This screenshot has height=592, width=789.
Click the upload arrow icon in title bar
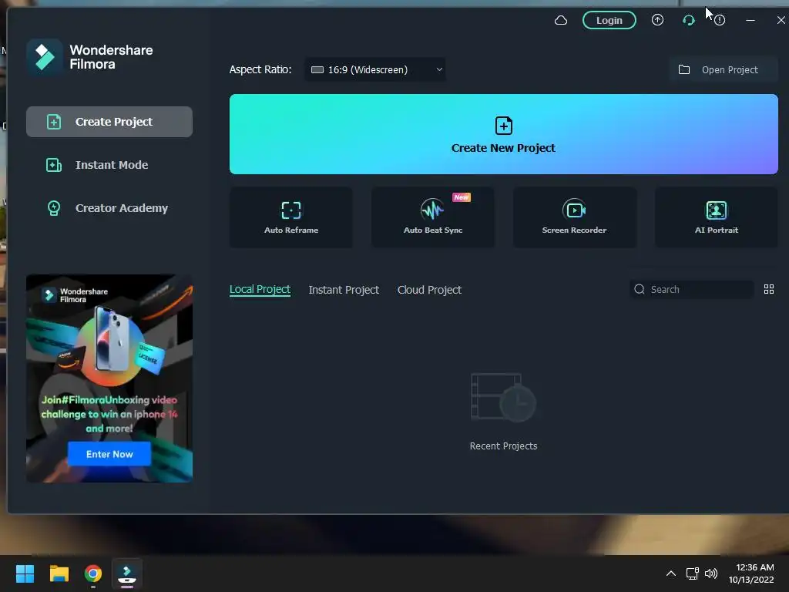coord(657,20)
